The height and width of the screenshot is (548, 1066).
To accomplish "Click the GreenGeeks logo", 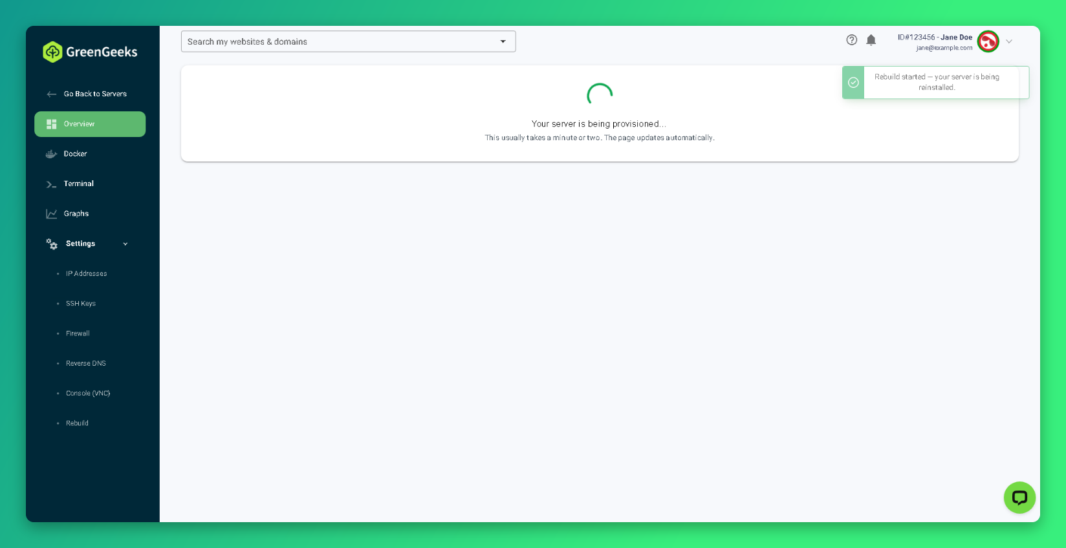I will point(90,52).
